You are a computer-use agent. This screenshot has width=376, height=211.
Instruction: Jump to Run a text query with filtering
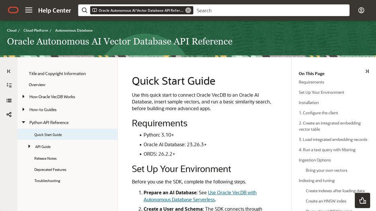(x=327, y=150)
